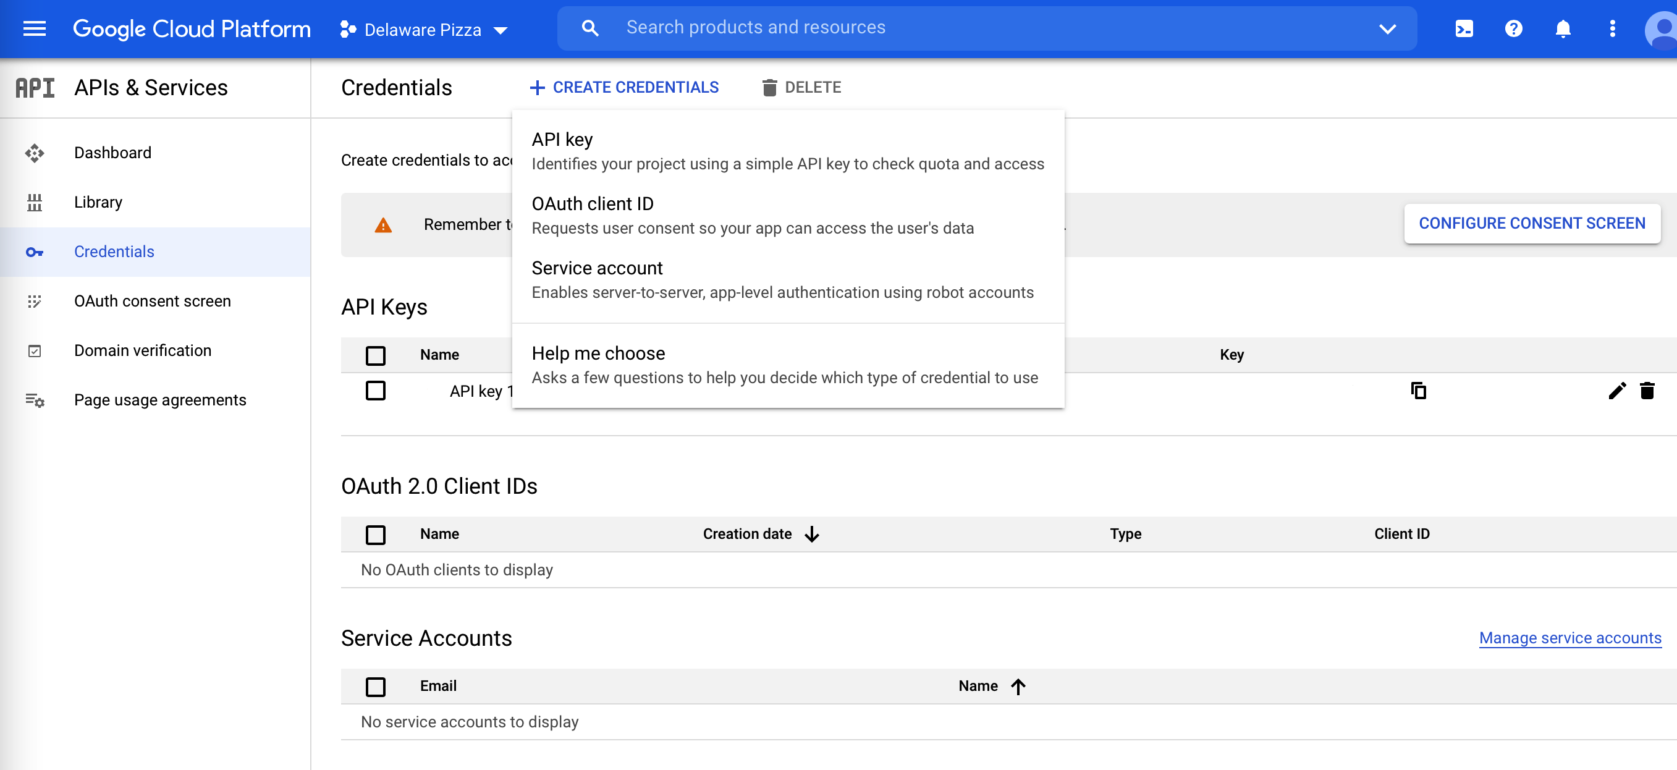Image resolution: width=1677 pixels, height=770 pixels.
Task: Edit API key 1 with pencil icon
Action: pyautogui.click(x=1617, y=391)
